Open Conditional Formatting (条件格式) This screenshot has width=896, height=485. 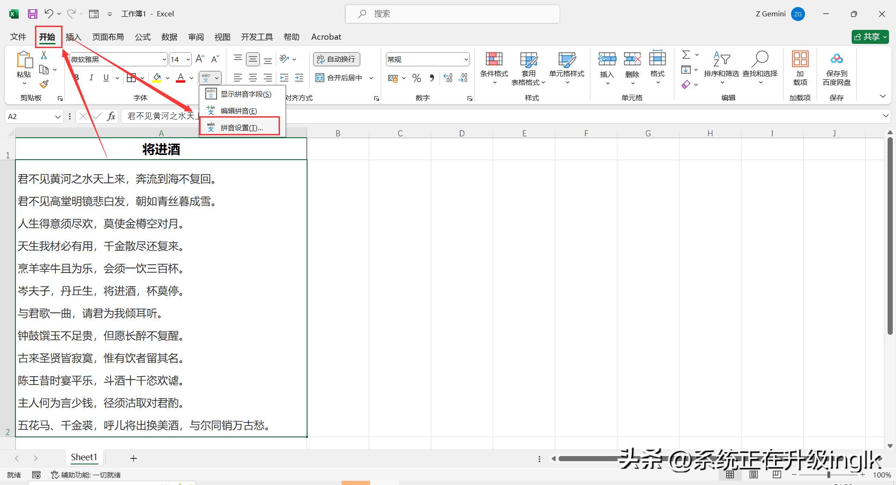click(x=494, y=68)
